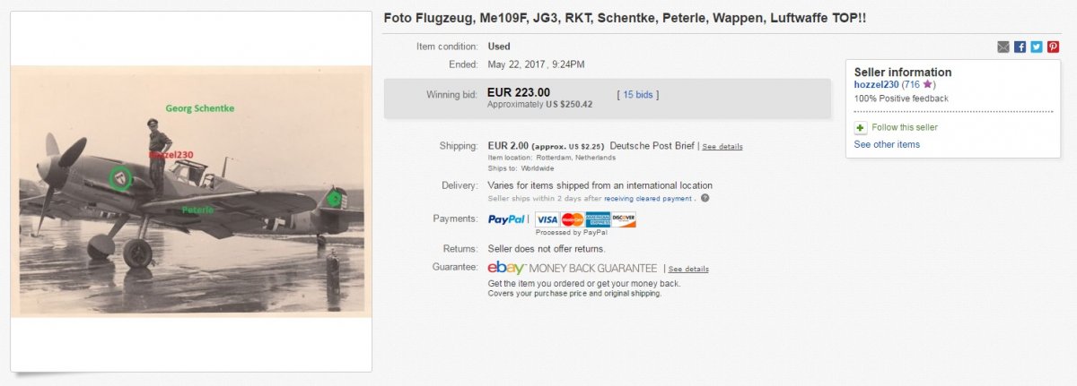Enlarge the Me109F aircraft photo
This screenshot has width=1077, height=386.
click(x=191, y=191)
